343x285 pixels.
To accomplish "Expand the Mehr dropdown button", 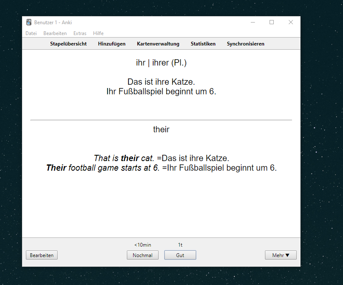I will click(x=281, y=255).
